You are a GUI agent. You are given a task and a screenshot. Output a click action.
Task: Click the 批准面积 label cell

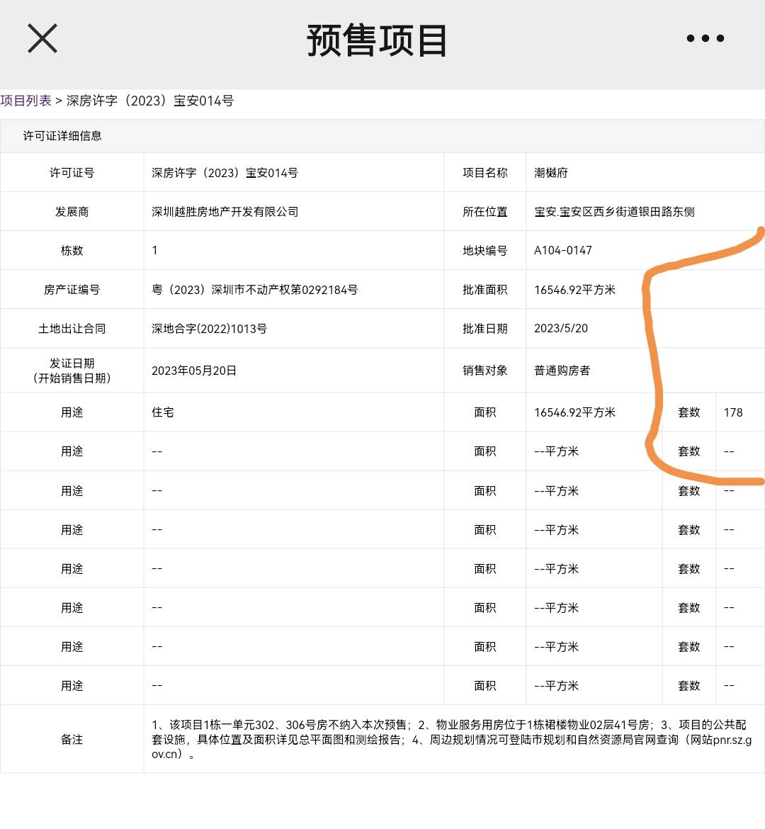point(484,290)
